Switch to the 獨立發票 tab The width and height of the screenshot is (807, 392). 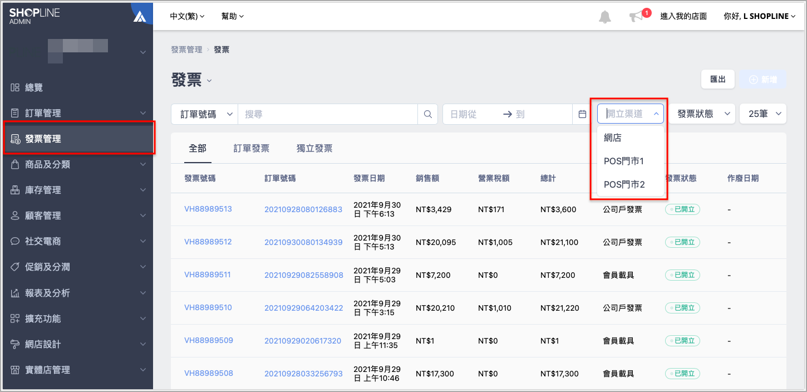314,148
